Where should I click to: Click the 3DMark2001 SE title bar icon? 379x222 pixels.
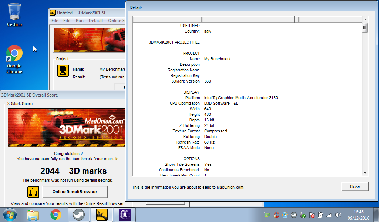(53, 13)
